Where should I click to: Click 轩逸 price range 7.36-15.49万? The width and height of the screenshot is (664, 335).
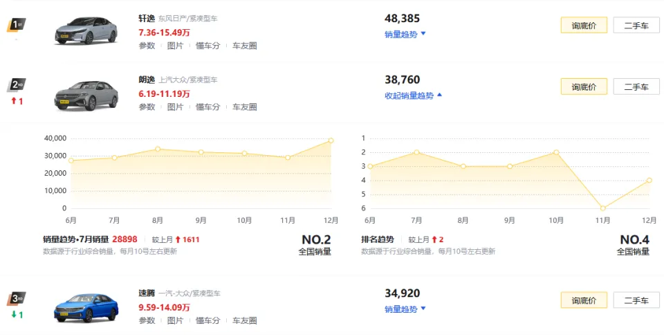click(165, 33)
